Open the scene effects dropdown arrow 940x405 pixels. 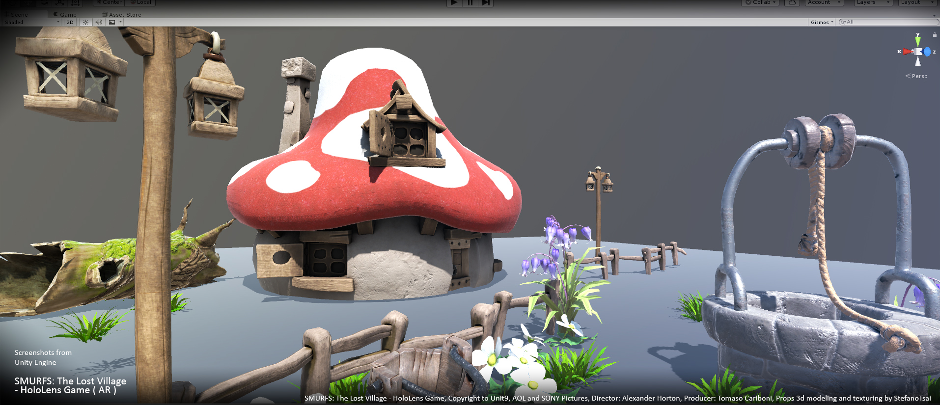(120, 22)
